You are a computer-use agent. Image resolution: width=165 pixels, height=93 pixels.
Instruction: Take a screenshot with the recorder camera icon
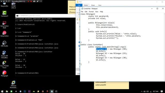[x=34, y=1]
